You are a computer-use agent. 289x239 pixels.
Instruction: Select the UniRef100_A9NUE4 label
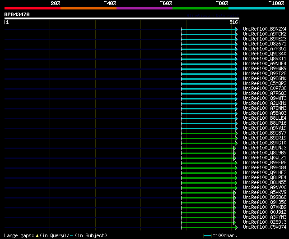(x=265, y=64)
